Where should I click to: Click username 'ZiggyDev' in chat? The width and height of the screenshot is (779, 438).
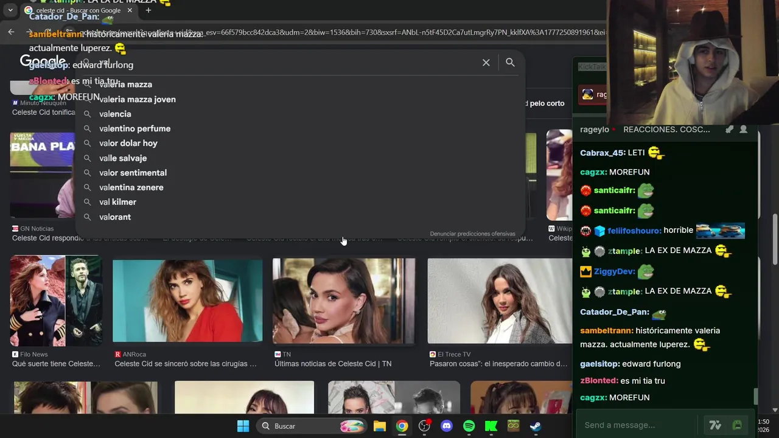615,271
